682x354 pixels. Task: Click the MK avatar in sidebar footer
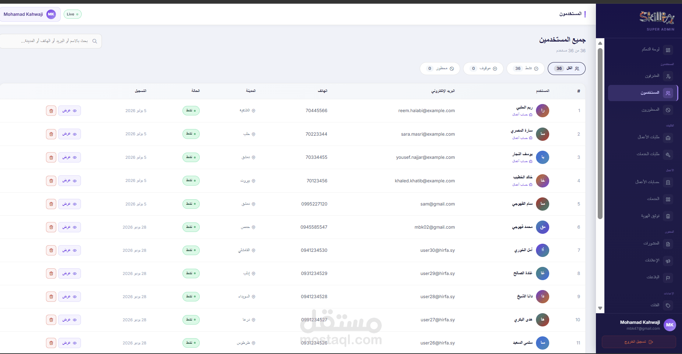(x=670, y=325)
